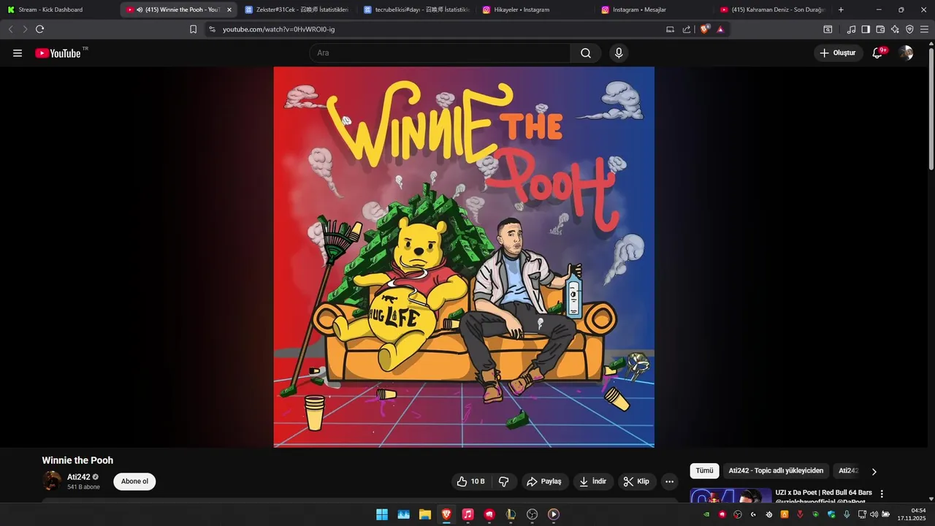Open clock and date 04:54 panel
The height and width of the screenshot is (526, 935).
click(912, 514)
